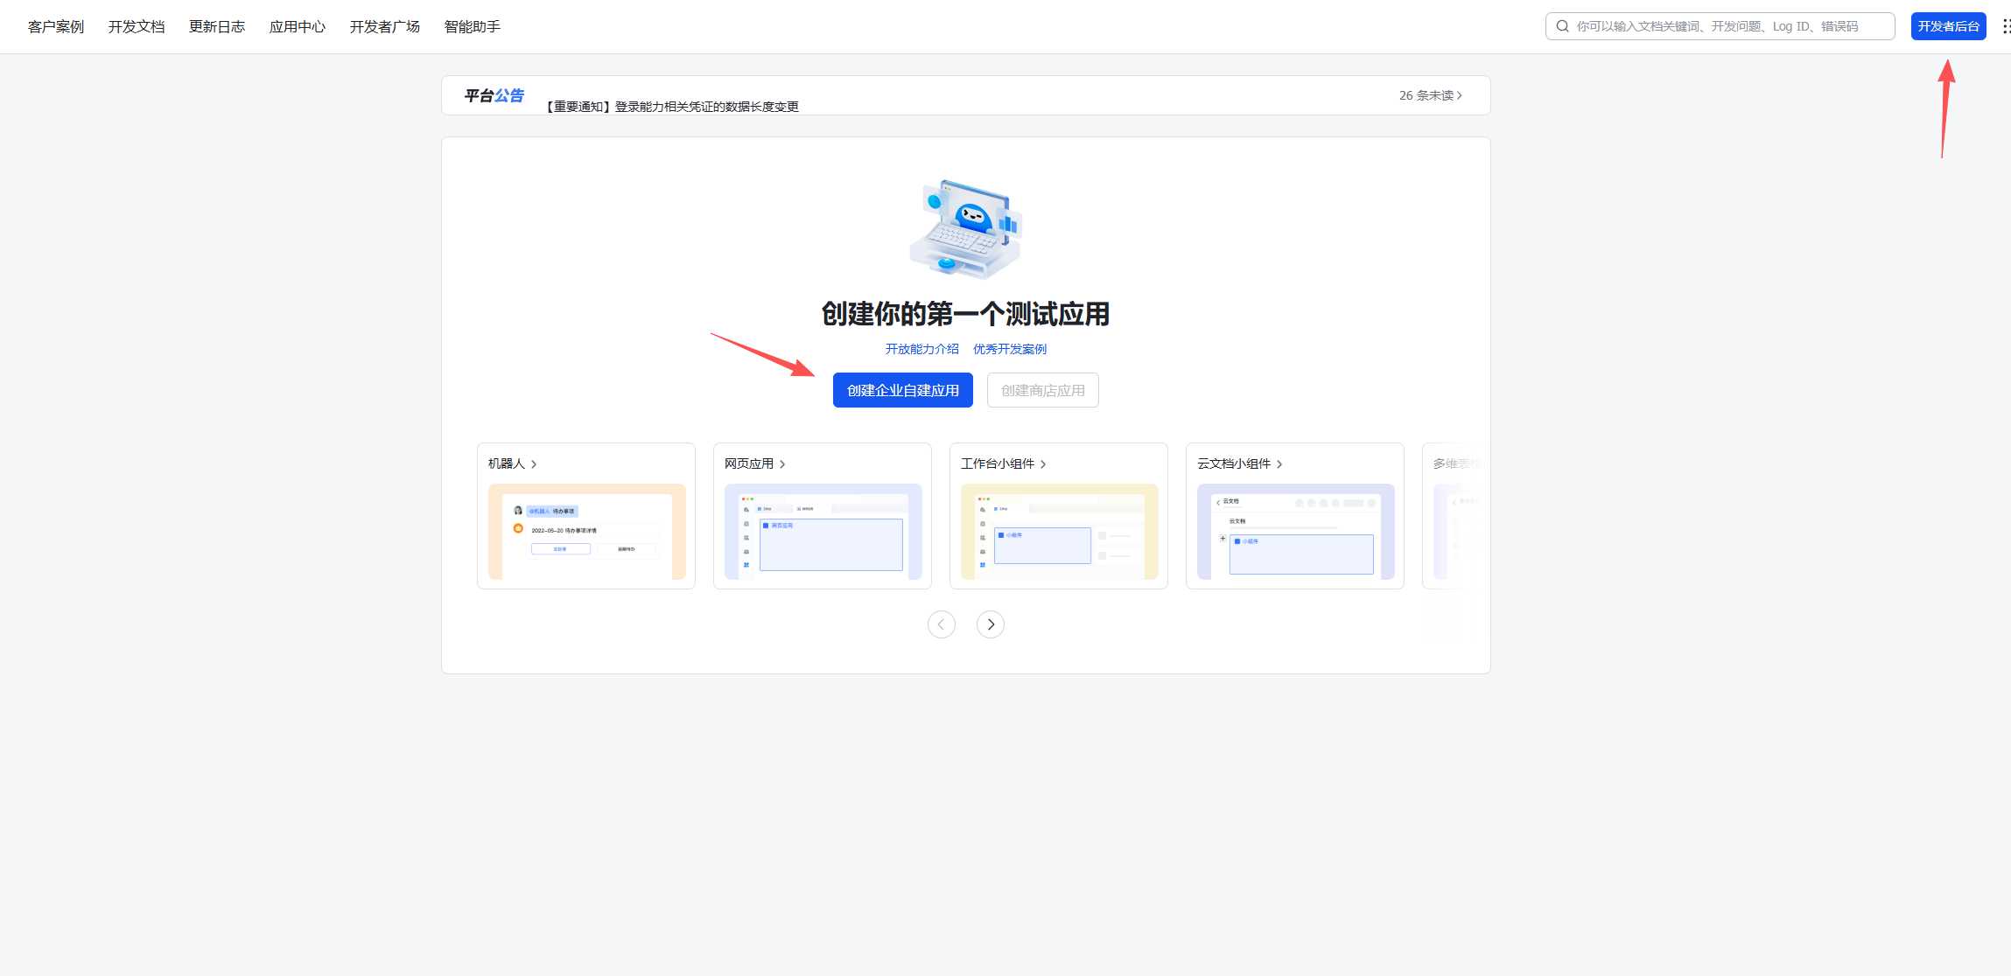2011x976 pixels.
Task: Expand the 工作台小组件 category chevron
Action: 1043,464
